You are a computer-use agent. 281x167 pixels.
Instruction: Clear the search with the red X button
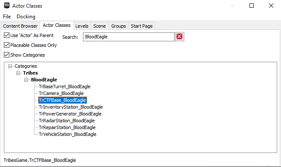[x=179, y=37]
